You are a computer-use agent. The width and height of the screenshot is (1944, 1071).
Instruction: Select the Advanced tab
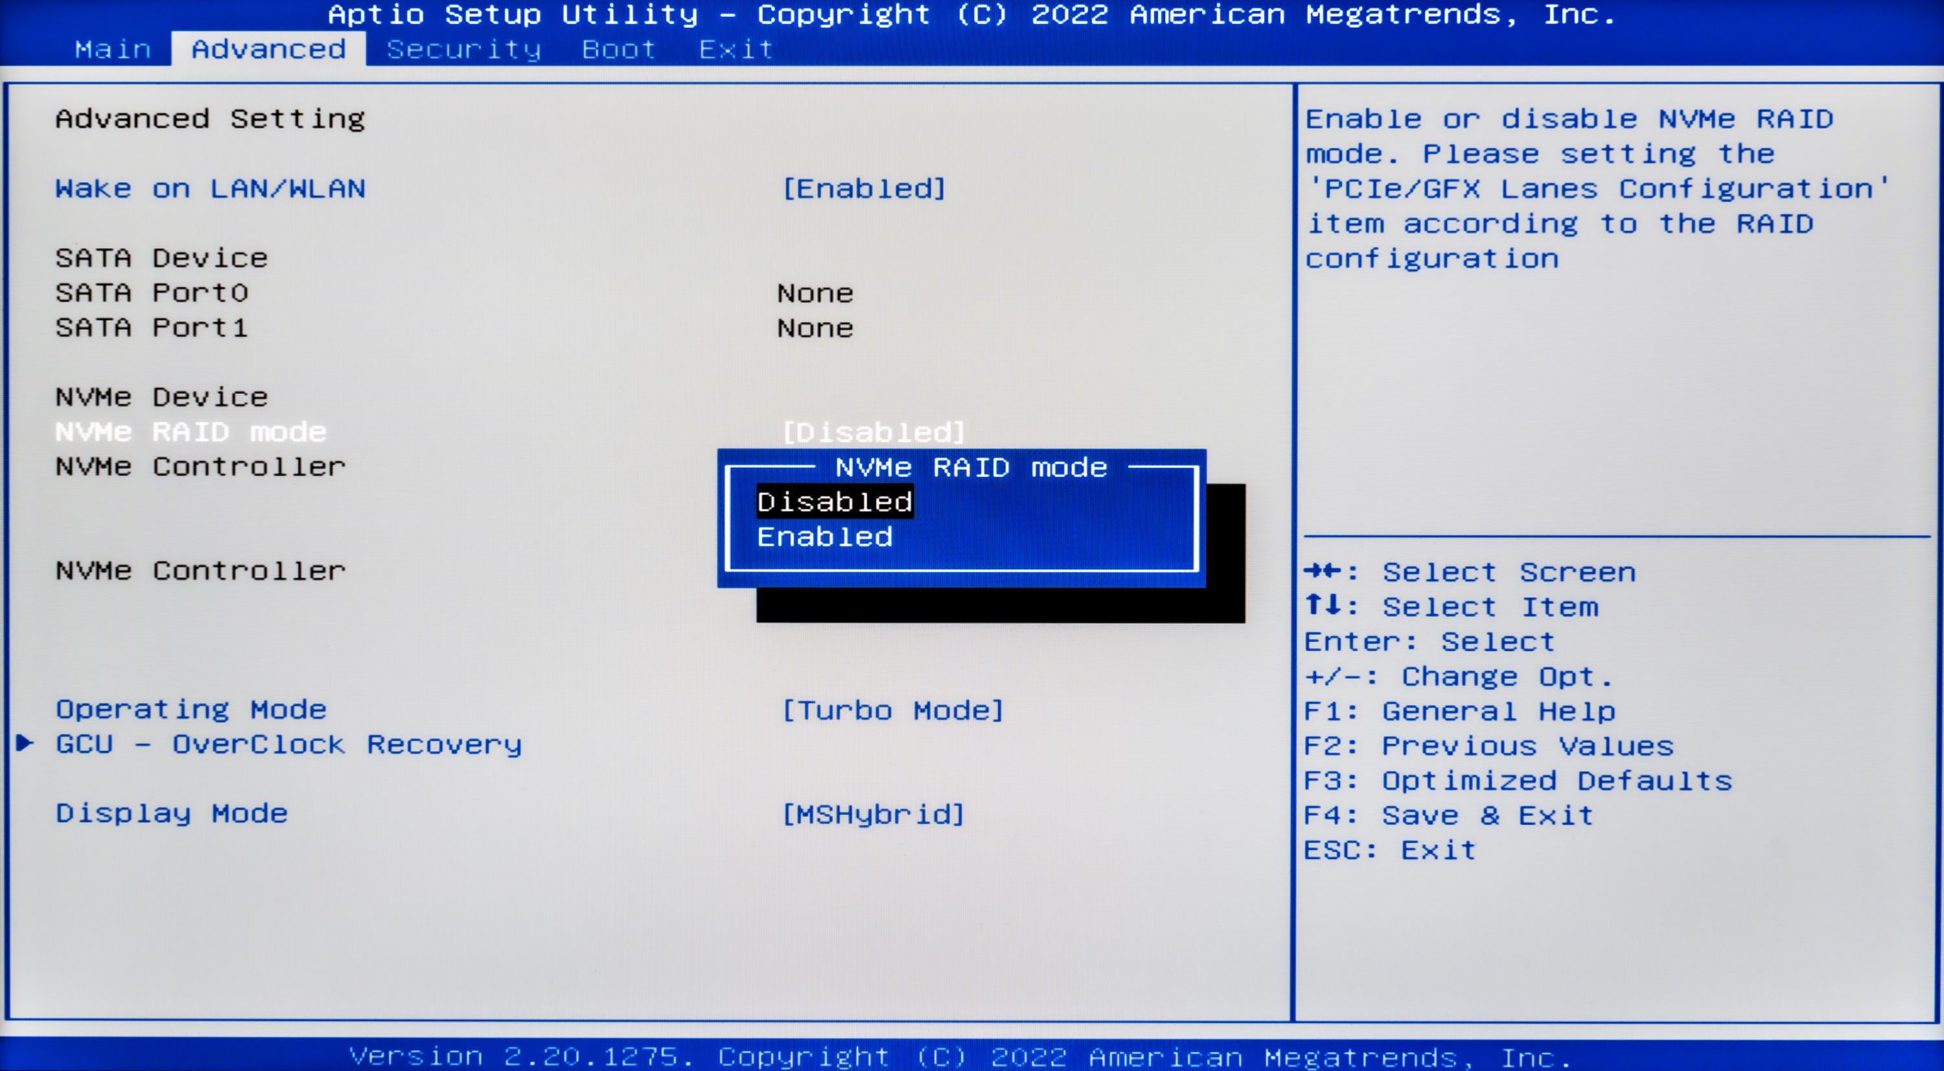pos(269,49)
